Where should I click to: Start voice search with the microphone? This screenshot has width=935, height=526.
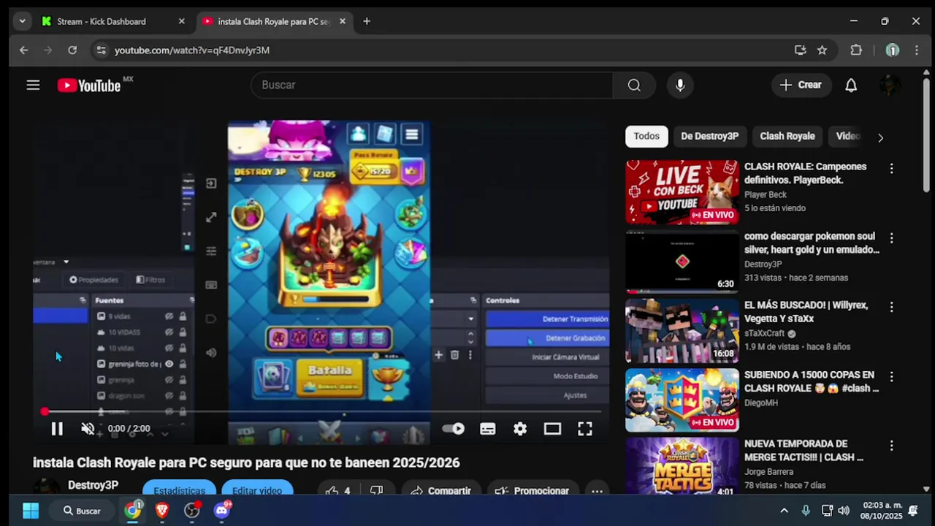[x=680, y=85]
